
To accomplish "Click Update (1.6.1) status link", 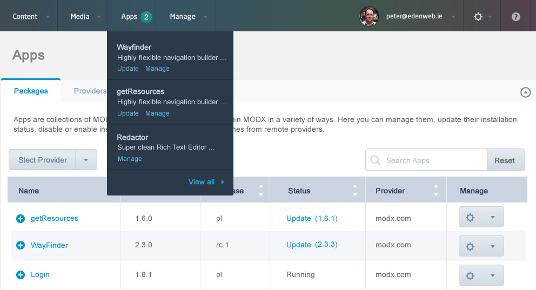I will 312,218.
